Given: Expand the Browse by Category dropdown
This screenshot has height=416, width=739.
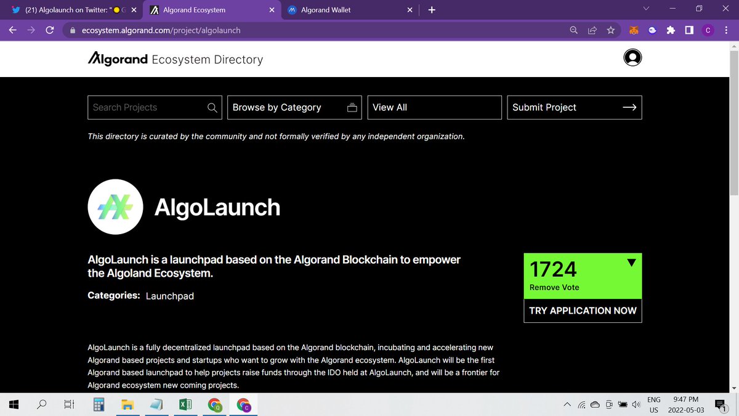Looking at the screenshot, I should (294, 107).
